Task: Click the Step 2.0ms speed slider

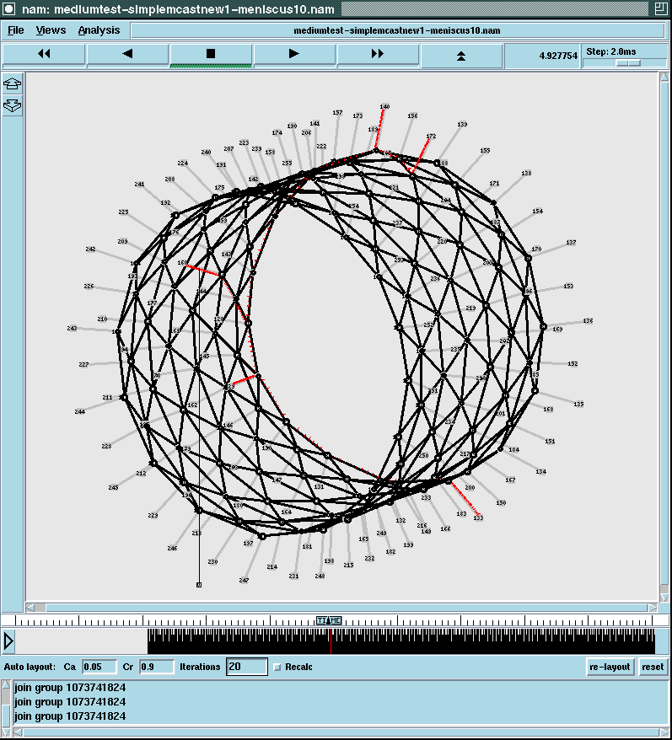Action: pyautogui.click(x=627, y=62)
